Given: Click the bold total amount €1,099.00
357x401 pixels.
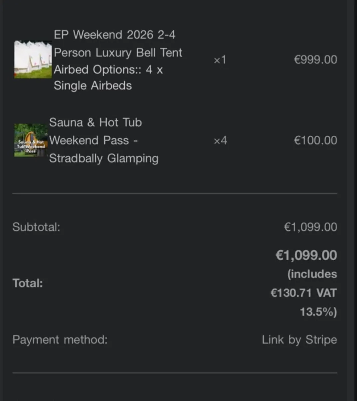Looking at the screenshot, I should click(x=306, y=255).
